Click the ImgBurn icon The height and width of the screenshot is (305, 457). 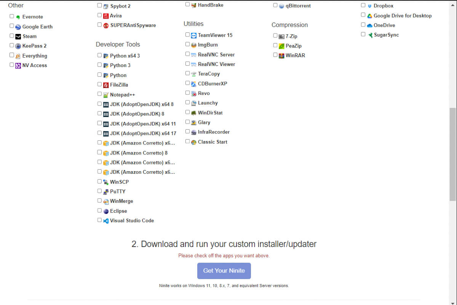(193, 45)
